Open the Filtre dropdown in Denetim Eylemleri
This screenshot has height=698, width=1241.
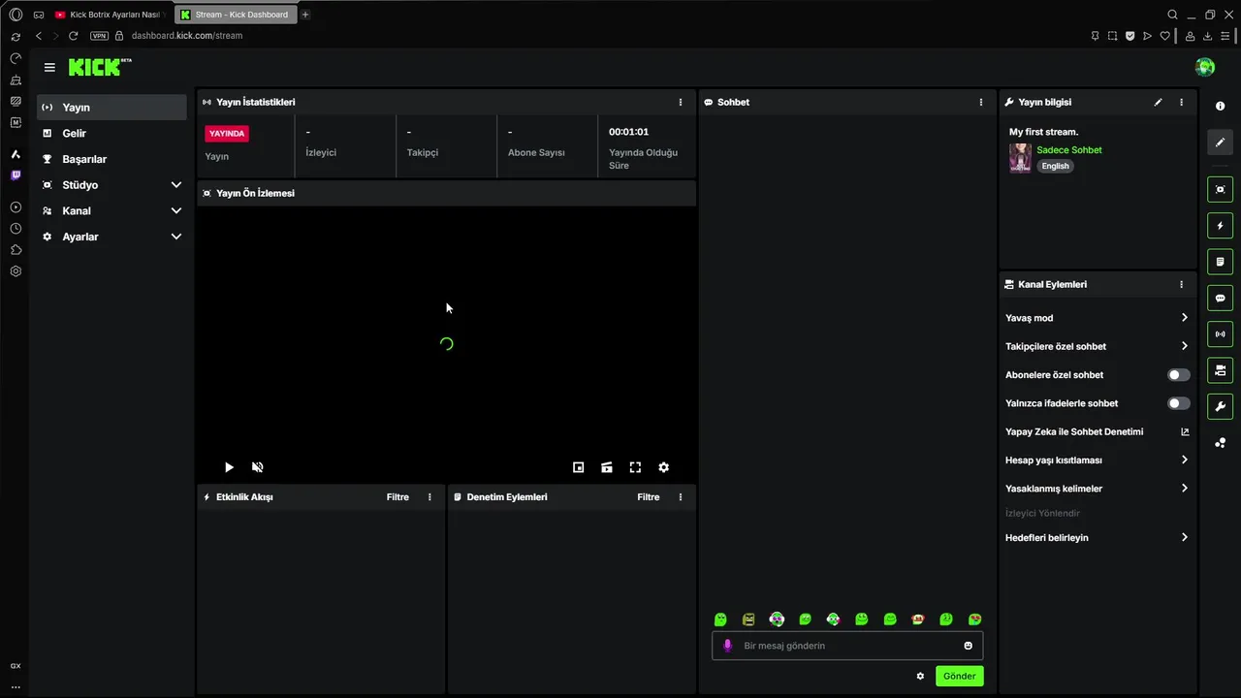[649, 496]
